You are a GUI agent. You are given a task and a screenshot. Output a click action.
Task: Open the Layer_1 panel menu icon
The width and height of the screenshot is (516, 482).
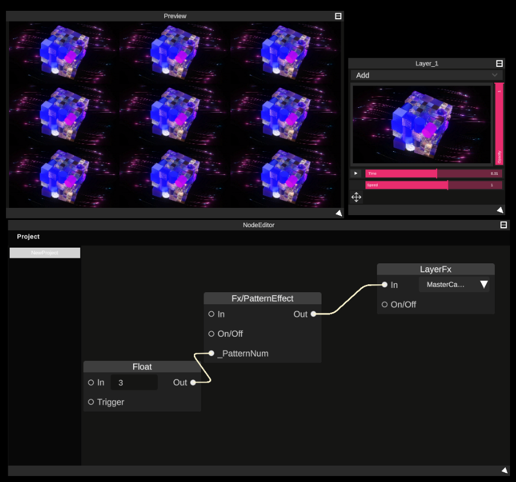(499, 62)
